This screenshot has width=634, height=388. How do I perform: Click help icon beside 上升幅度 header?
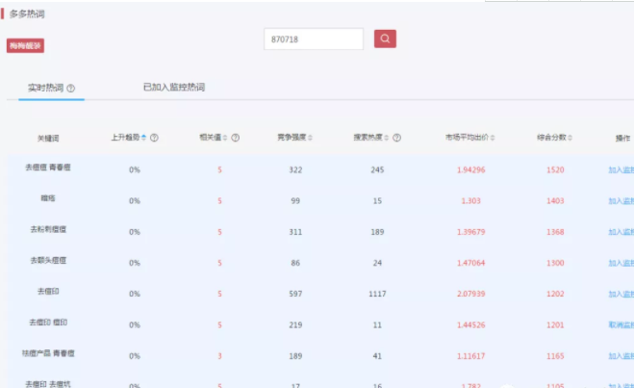(154, 138)
